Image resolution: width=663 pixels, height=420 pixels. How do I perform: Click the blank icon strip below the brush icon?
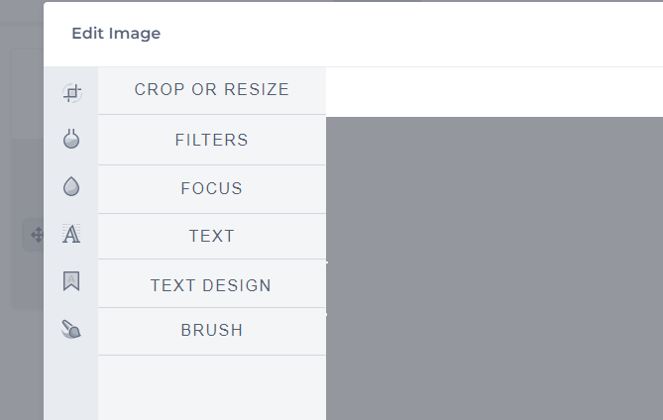[x=71, y=382]
